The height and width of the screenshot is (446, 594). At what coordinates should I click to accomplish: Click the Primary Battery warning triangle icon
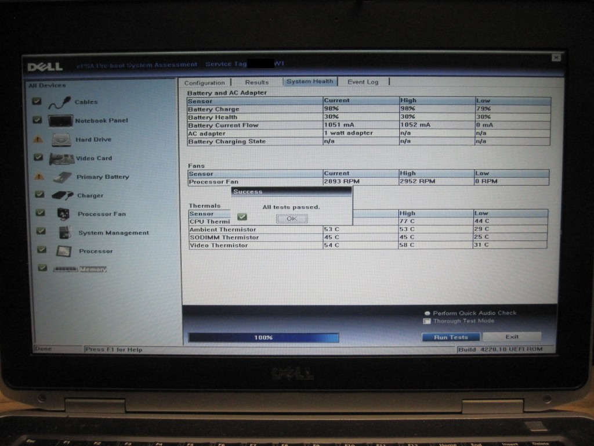(39, 177)
